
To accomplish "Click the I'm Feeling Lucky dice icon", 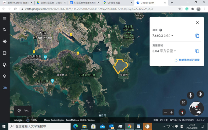I will click(x=5, y=53).
